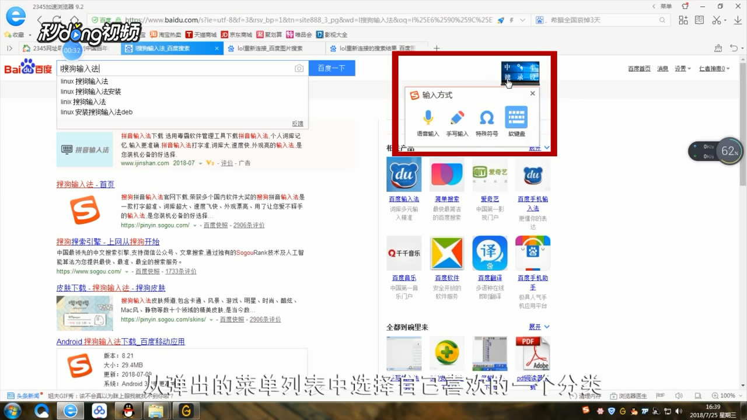Click the skin download result thumbnail
The height and width of the screenshot is (420, 747).
coord(85,313)
